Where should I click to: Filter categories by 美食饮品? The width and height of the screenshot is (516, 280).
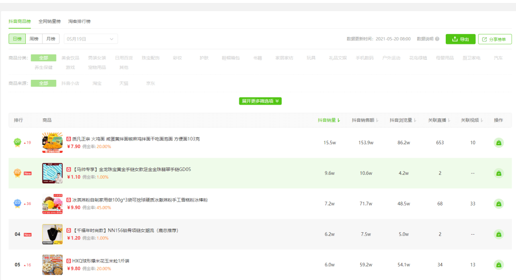pyautogui.click(x=70, y=58)
